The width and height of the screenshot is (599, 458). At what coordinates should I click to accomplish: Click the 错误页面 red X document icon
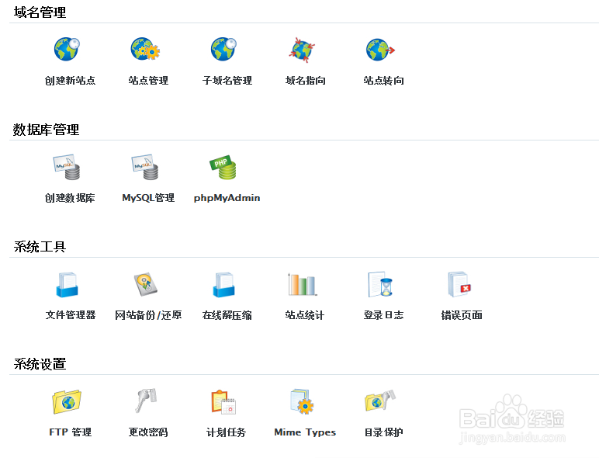coord(459,284)
